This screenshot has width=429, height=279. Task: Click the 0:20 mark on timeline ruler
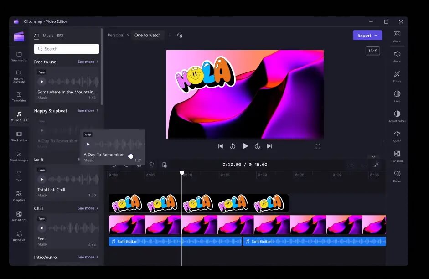point(262,175)
